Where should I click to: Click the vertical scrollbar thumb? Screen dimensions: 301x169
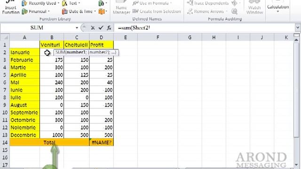point(296,90)
